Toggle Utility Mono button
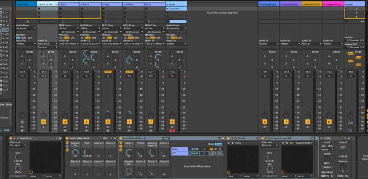Image resolution: width=368 pixels, height=179 pixels. (327, 167)
